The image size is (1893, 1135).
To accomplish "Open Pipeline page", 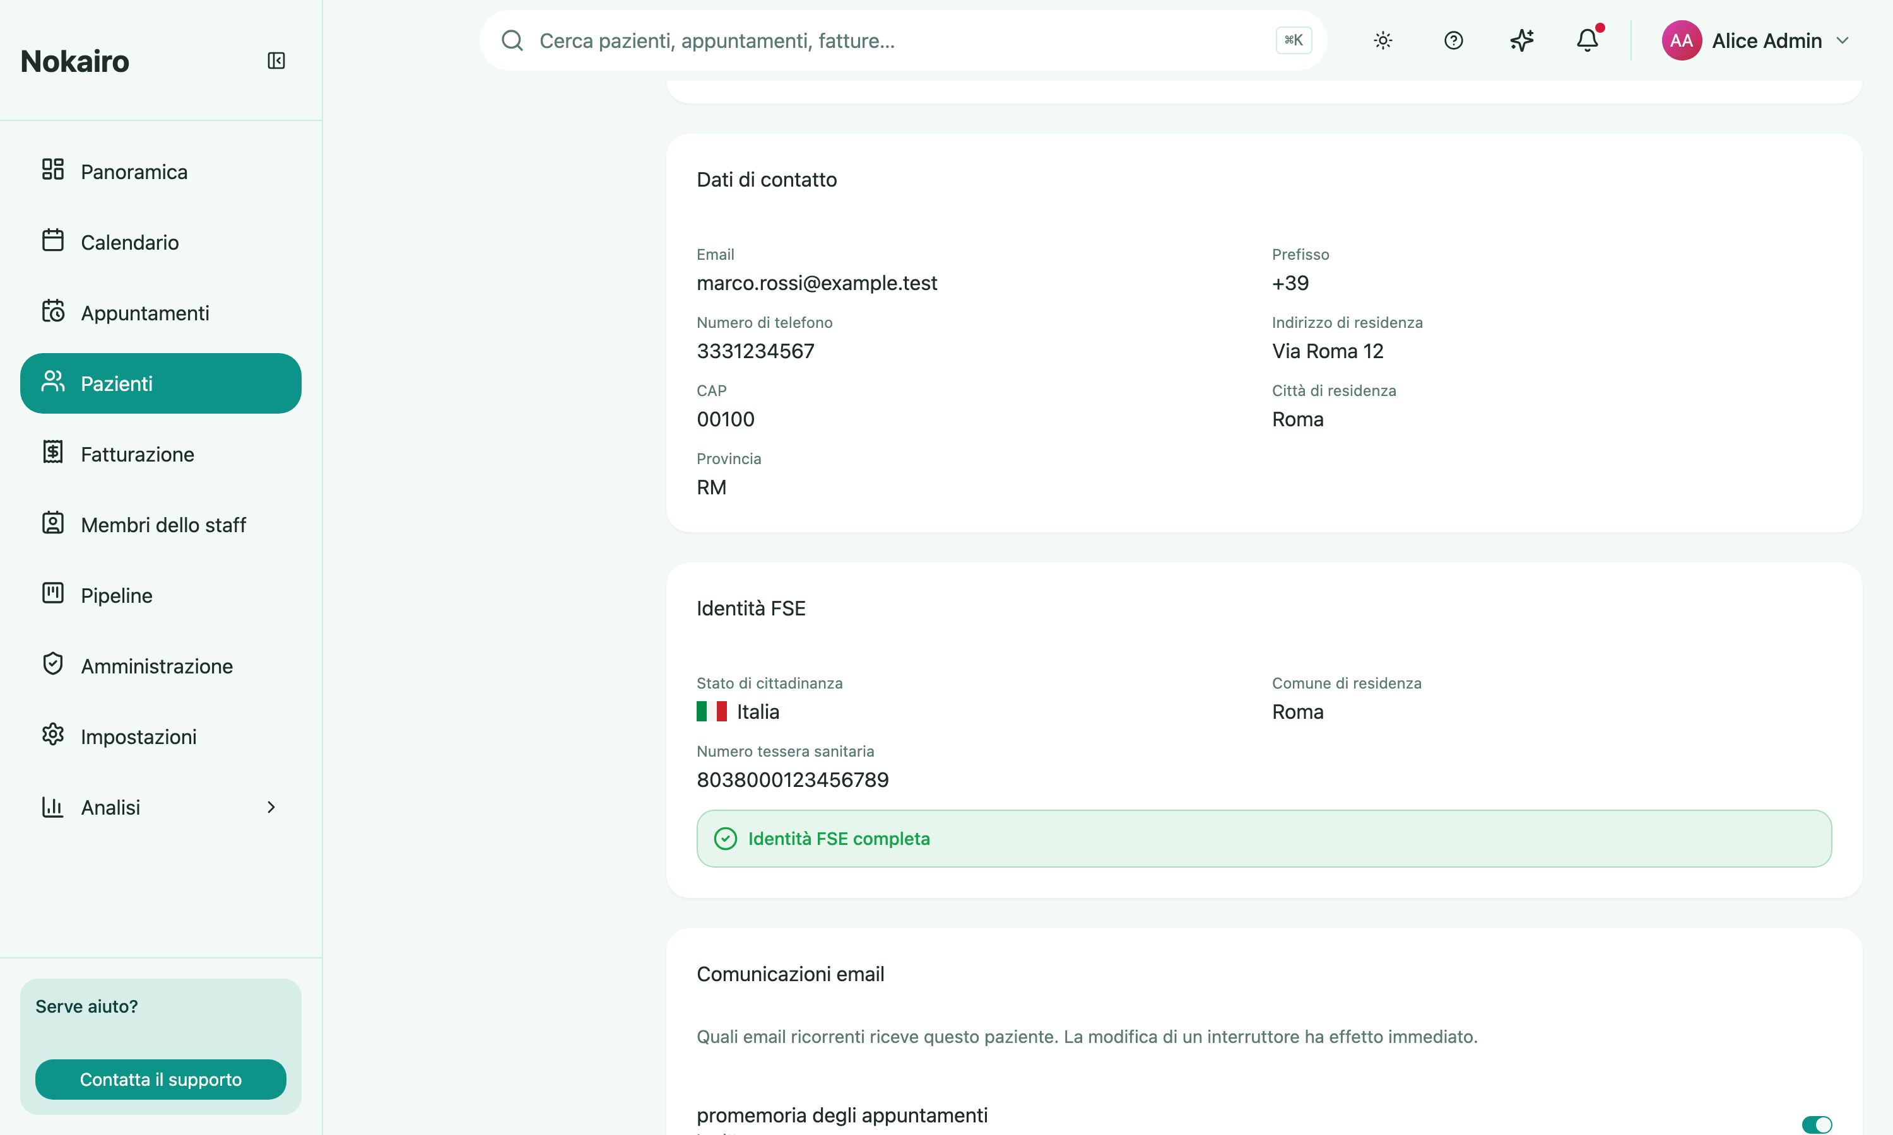I will (161, 595).
